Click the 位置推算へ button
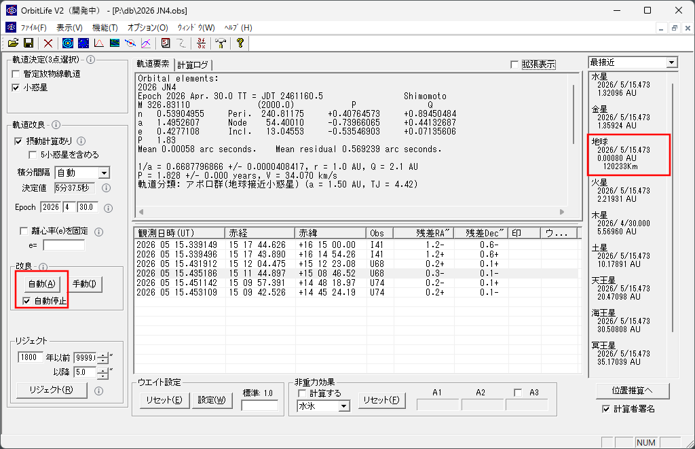 click(x=633, y=391)
